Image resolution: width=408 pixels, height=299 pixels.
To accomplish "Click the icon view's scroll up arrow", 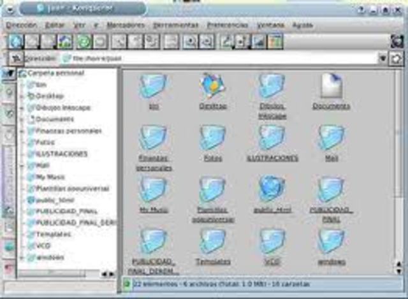I will click(x=399, y=265).
